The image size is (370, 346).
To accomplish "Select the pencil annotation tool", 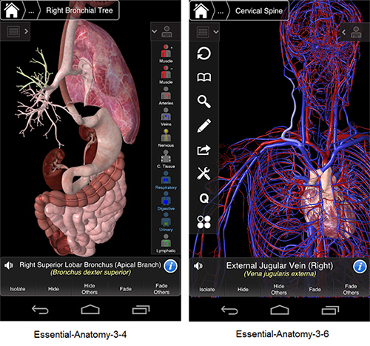I will point(203,125).
